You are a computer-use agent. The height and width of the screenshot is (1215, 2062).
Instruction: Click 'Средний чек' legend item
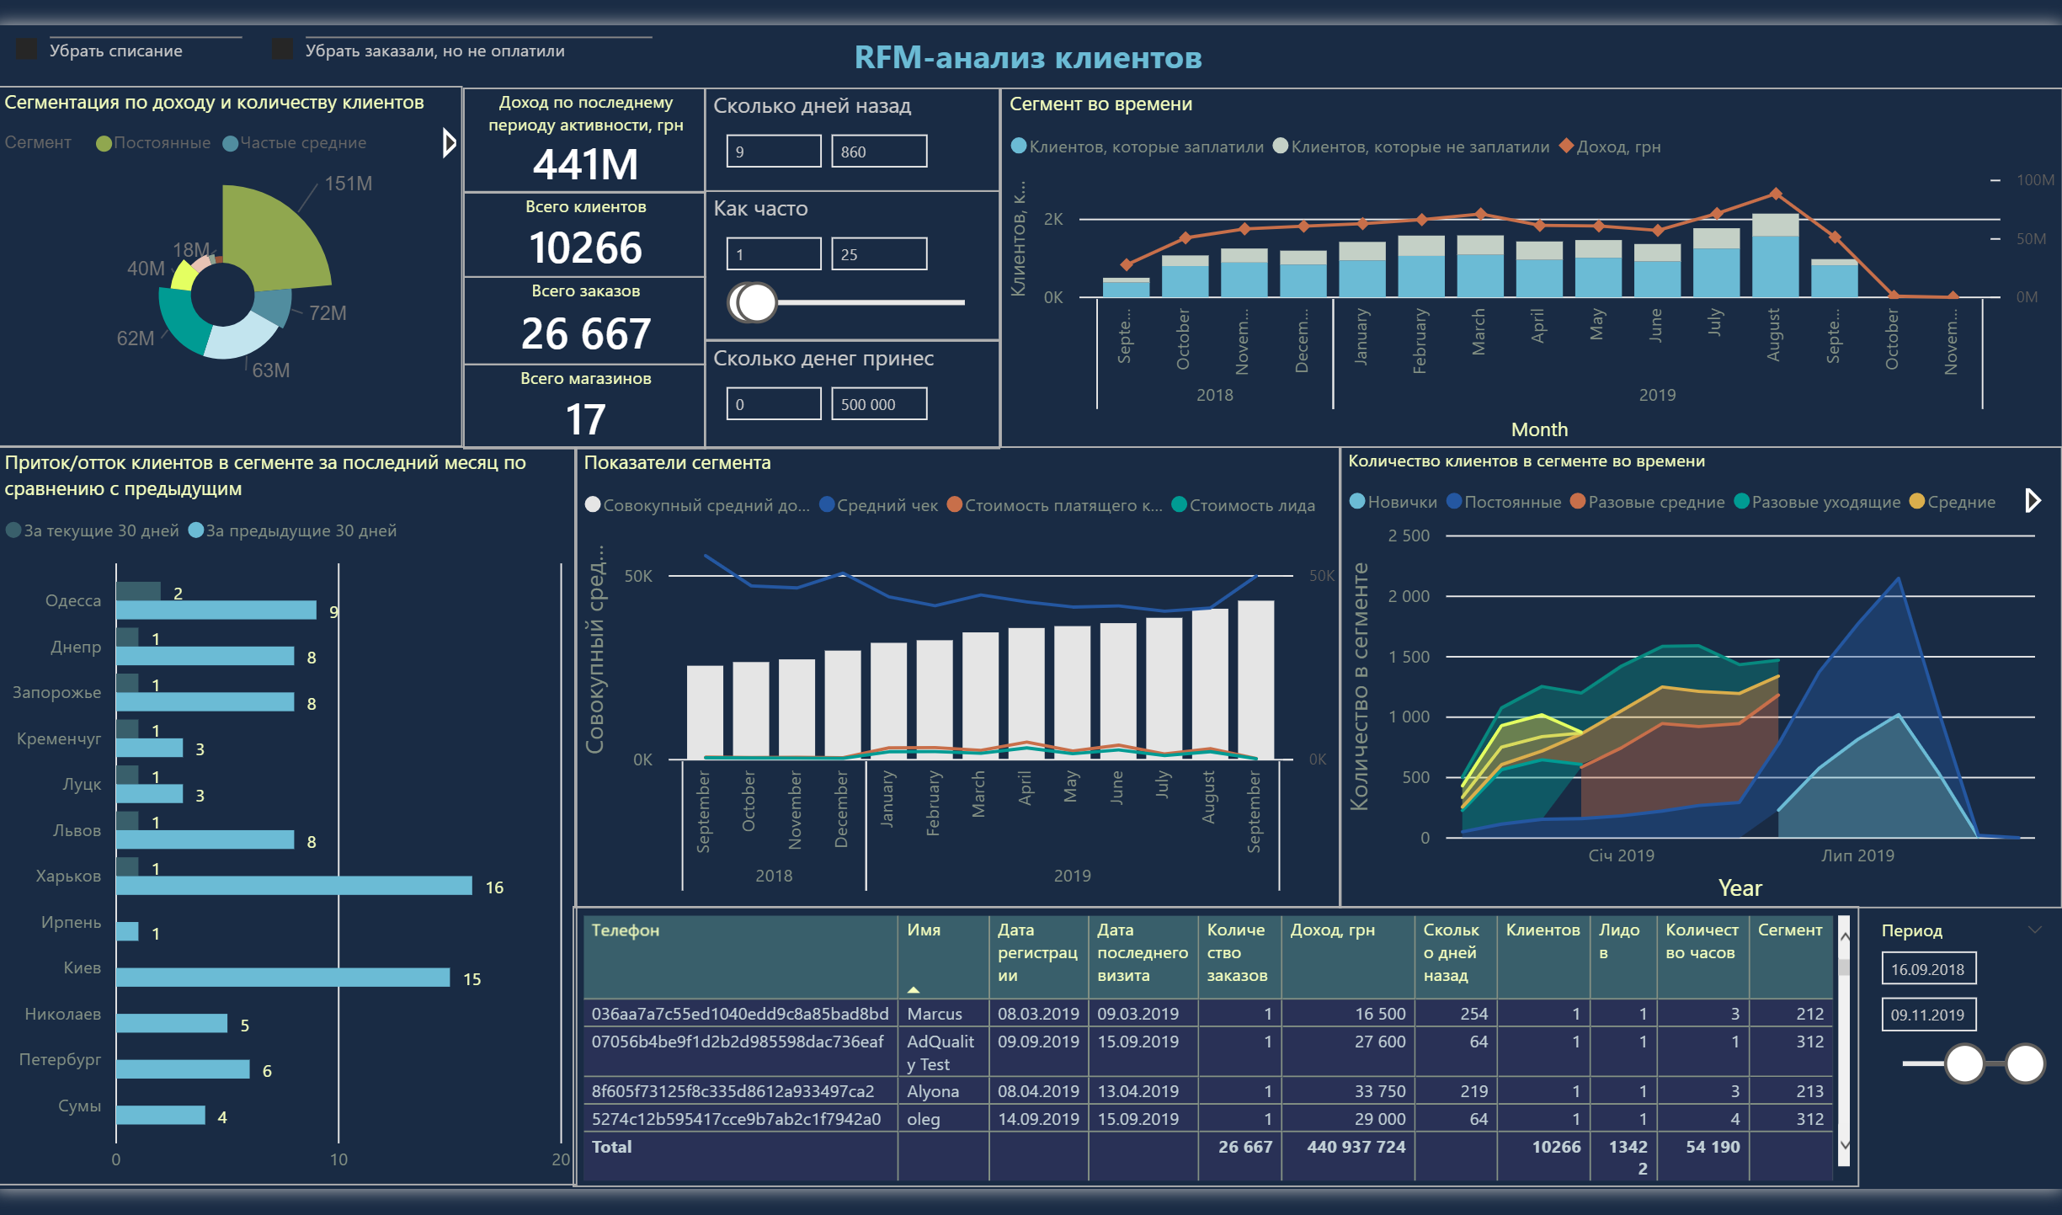(x=878, y=505)
